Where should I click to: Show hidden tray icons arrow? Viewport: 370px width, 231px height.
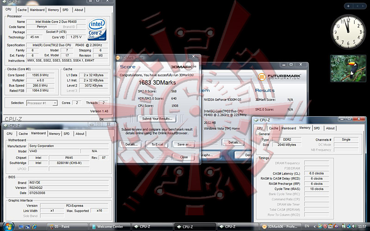314,226
